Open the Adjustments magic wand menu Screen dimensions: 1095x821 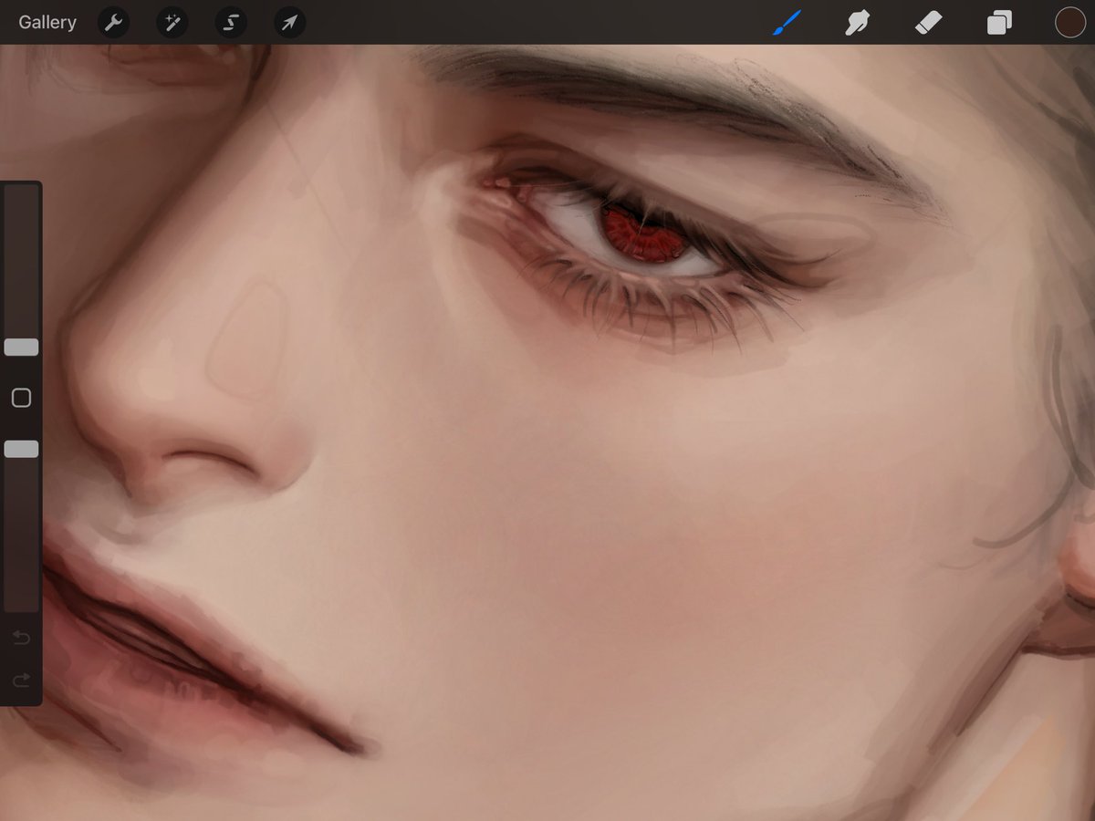tap(172, 23)
